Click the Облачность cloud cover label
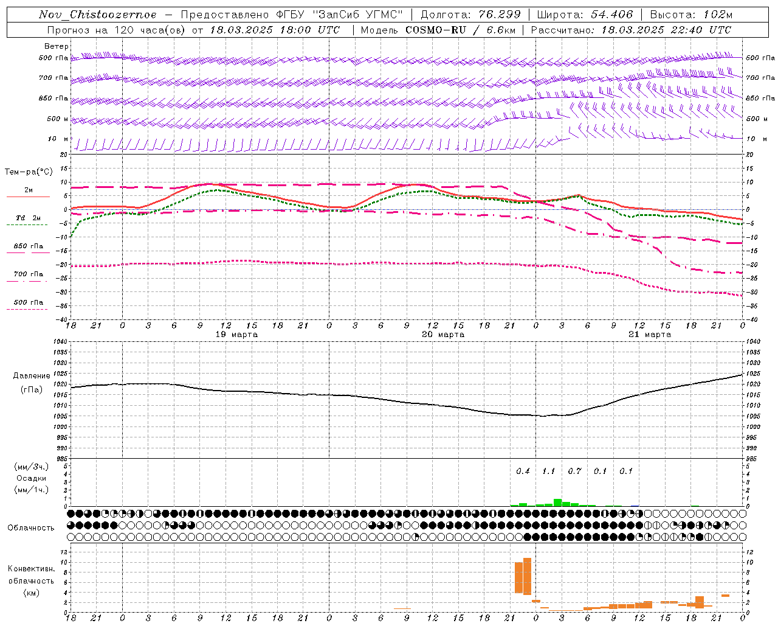This screenshot has width=778, height=623. coord(31,527)
